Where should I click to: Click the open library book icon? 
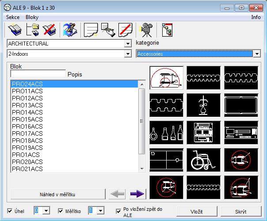pos(15,30)
